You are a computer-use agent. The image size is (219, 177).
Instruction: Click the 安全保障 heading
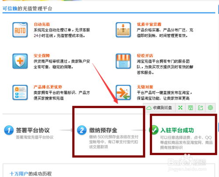(x=42, y=56)
